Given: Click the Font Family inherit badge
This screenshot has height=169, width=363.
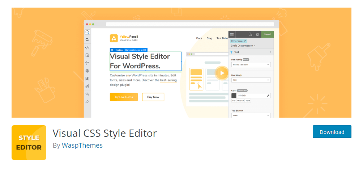Looking at the screenshot, I should click(x=246, y=60).
